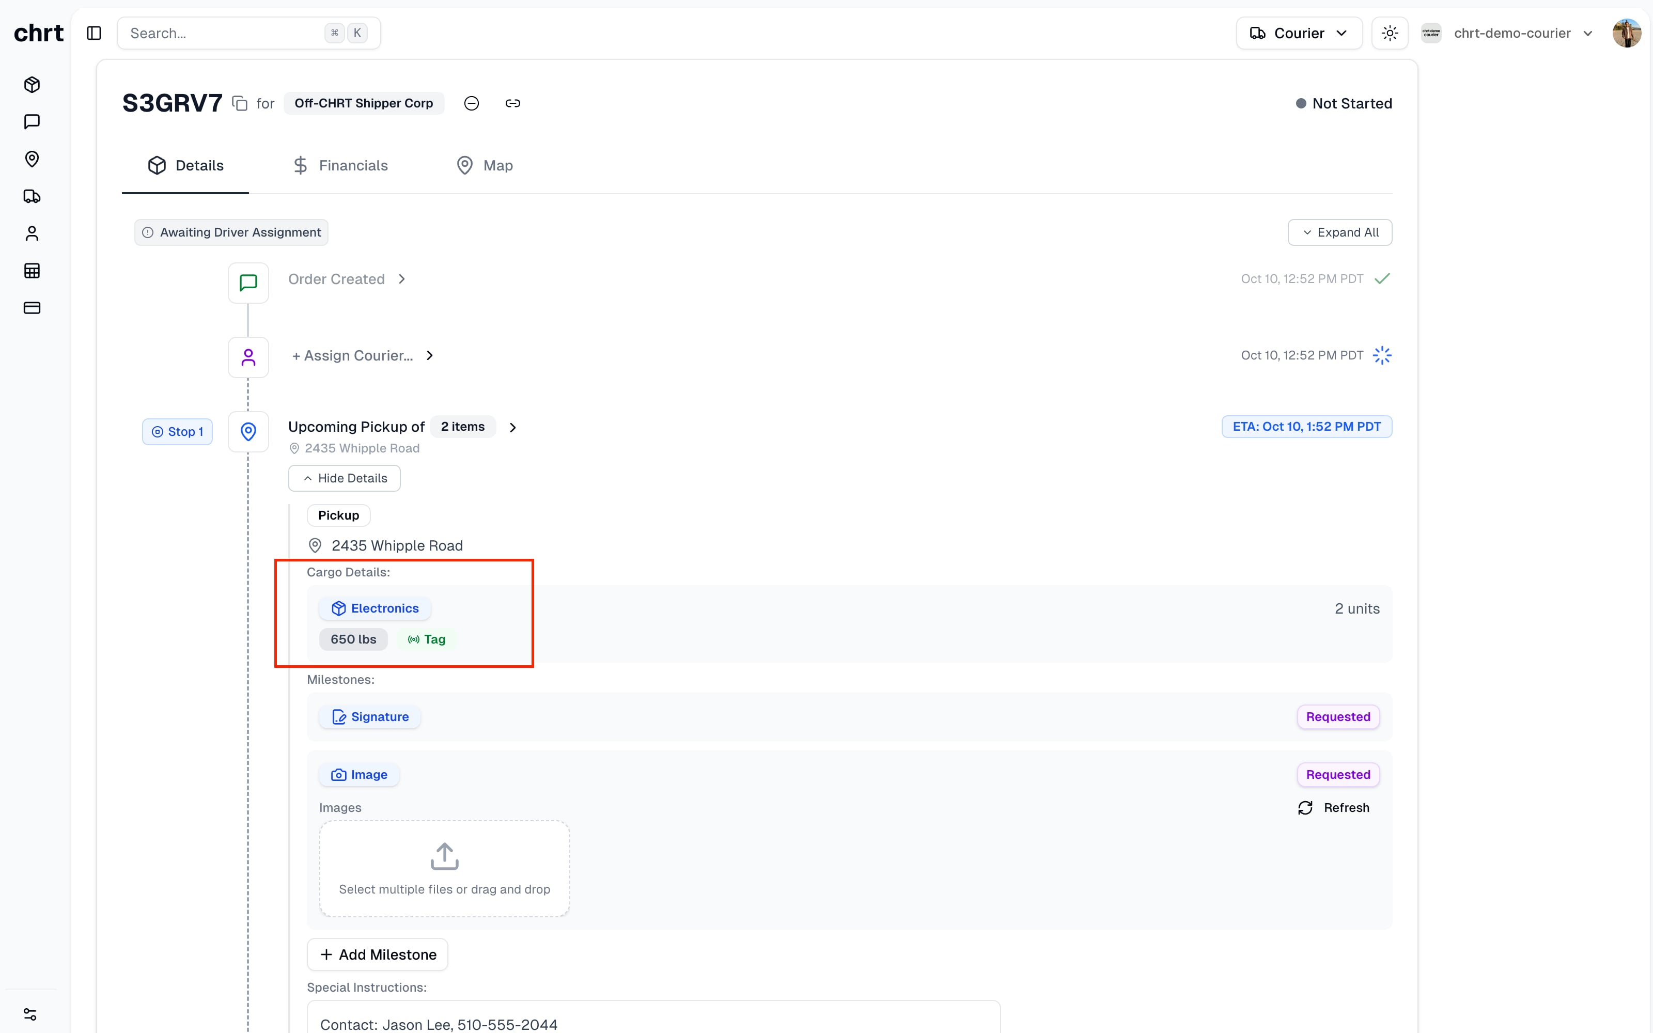Refresh the images list
This screenshot has width=1653, height=1033.
coord(1334,807)
